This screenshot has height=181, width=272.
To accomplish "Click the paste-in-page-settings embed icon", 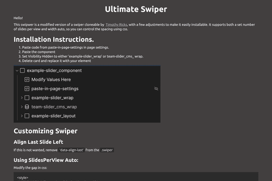I will (27, 88).
